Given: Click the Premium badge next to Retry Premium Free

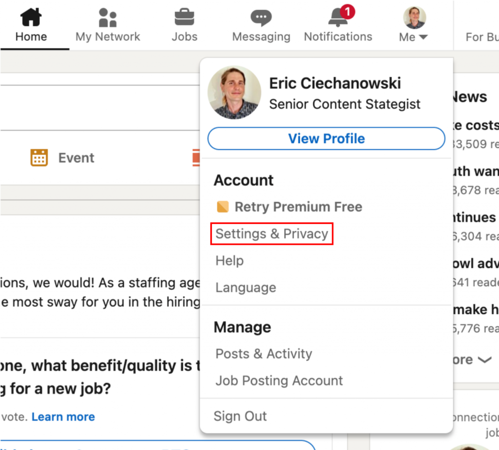Looking at the screenshot, I should coord(222,206).
